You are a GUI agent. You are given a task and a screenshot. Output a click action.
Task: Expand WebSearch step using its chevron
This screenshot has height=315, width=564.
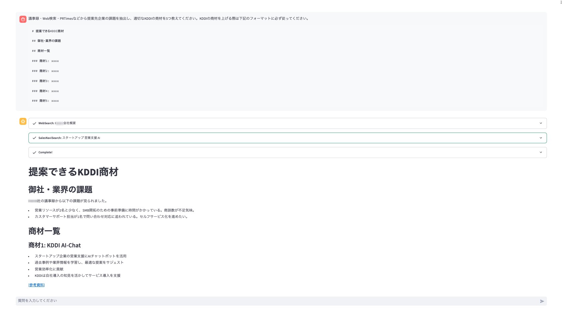[x=541, y=123]
